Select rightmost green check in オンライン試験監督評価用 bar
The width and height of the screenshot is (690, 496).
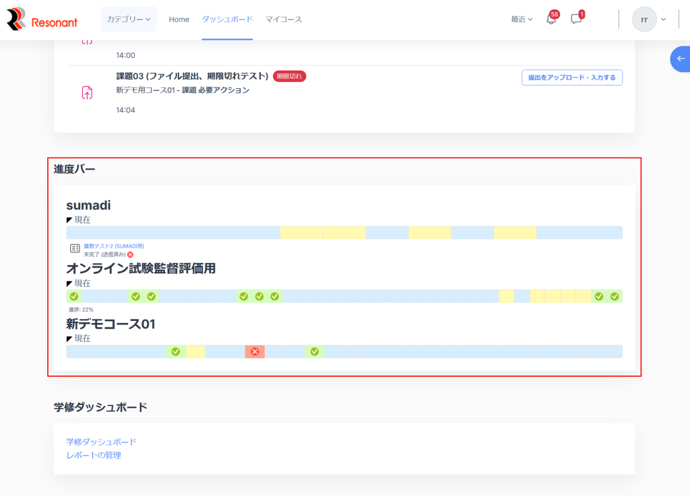pyautogui.click(x=615, y=296)
